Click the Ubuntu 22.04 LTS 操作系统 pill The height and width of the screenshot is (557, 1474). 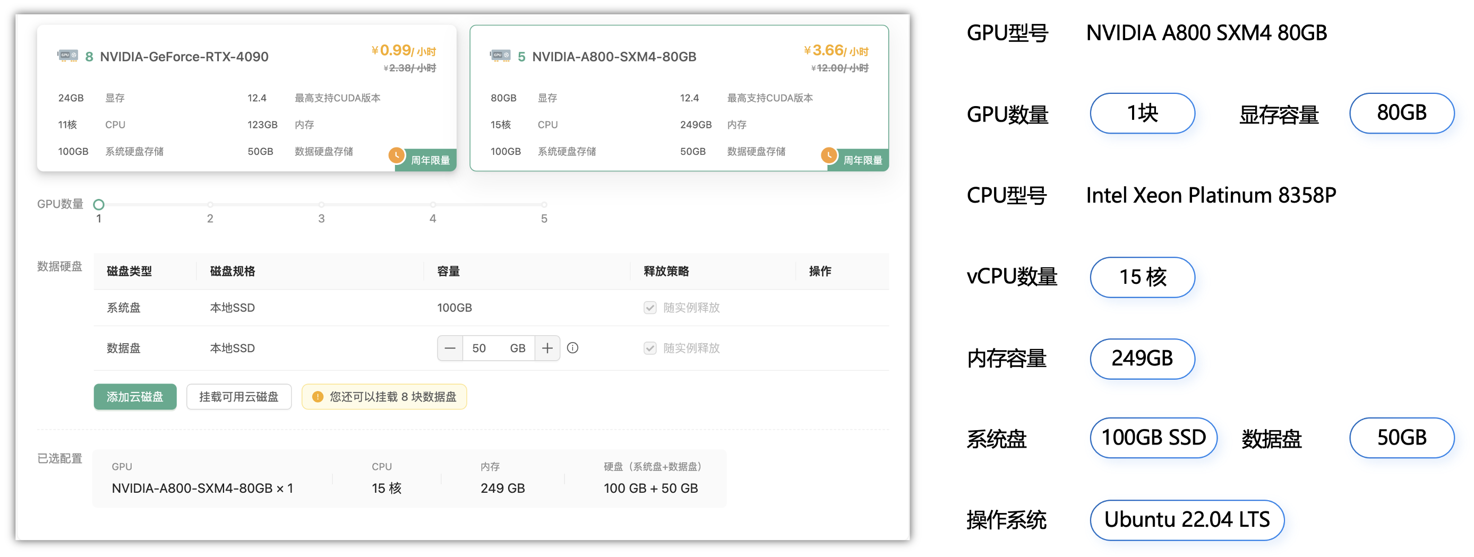point(1187,520)
